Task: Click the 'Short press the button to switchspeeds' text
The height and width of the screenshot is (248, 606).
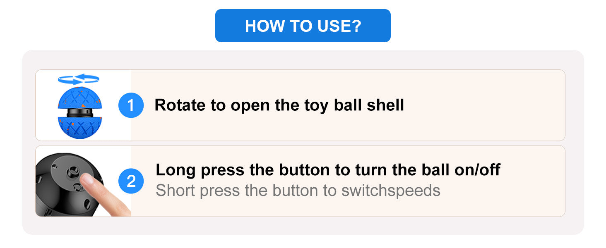Action: pos(298,191)
